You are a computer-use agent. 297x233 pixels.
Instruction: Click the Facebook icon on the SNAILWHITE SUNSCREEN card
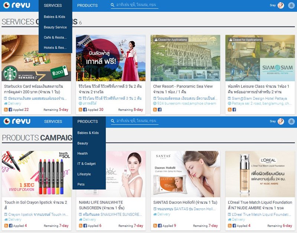(x=85, y=226)
